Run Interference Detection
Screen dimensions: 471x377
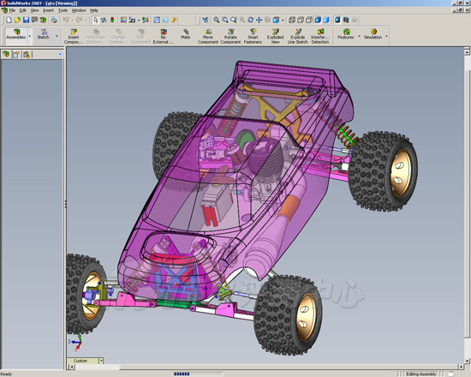(320, 36)
